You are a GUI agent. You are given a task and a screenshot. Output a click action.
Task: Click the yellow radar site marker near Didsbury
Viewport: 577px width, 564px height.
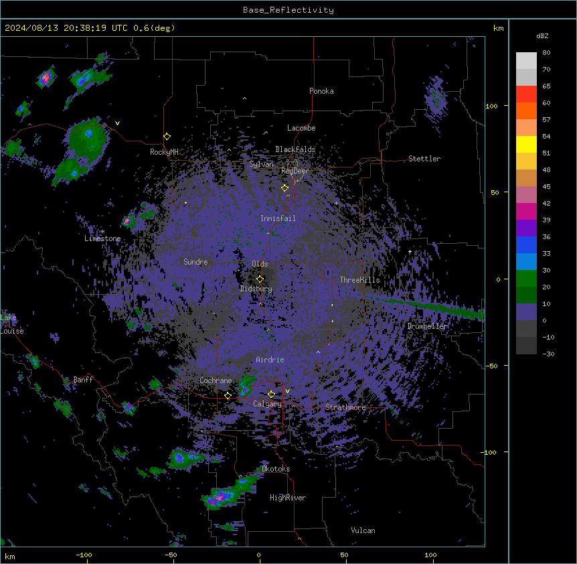[260, 279]
